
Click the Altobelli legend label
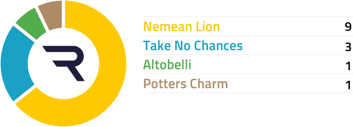coord(167,65)
